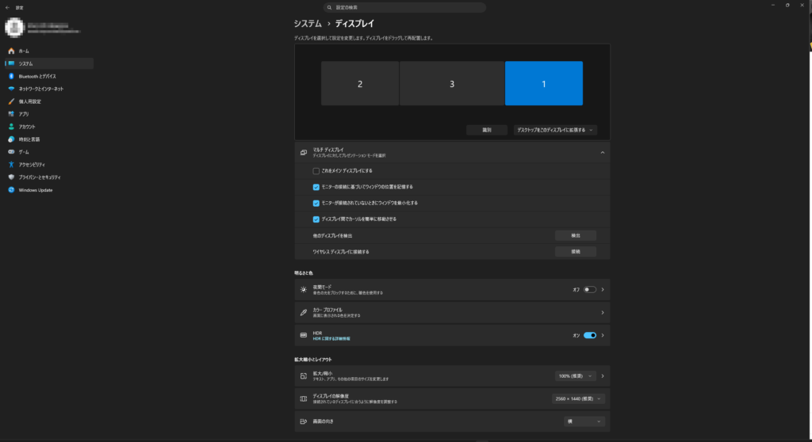Open Windows Update settings
This screenshot has height=442, width=812.
[x=49, y=190]
